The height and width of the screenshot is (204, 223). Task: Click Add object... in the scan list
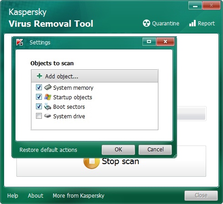point(95,76)
